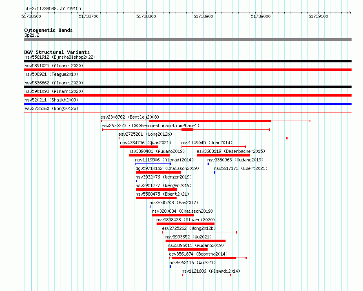Click the gray 3p21.2 cytogenetic band bar
Screen dimensions: 363x291
(188, 40)
